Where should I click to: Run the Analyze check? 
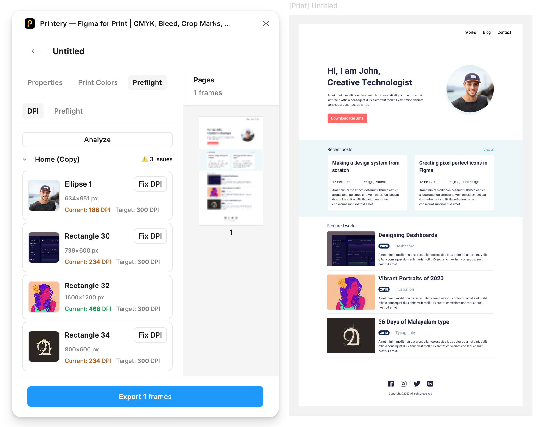coord(97,140)
